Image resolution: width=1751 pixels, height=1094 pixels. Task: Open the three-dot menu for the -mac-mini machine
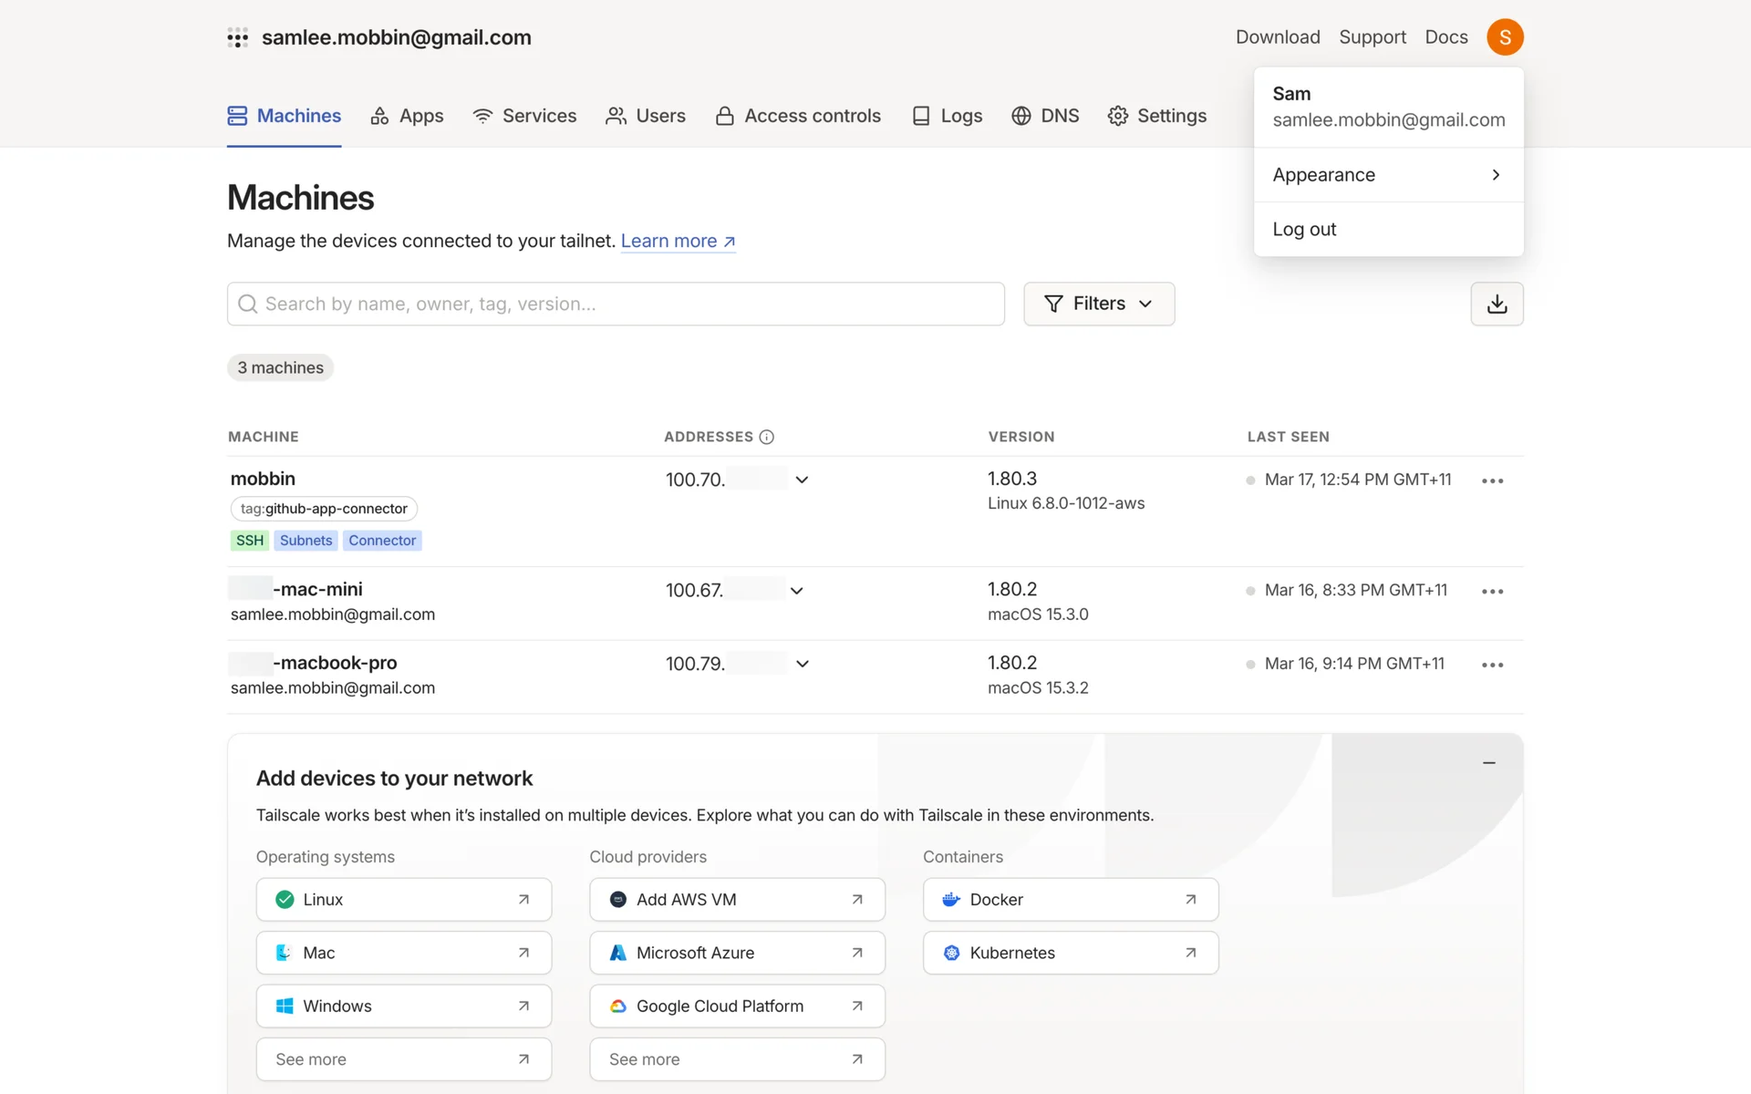pyautogui.click(x=1492, y=592)
